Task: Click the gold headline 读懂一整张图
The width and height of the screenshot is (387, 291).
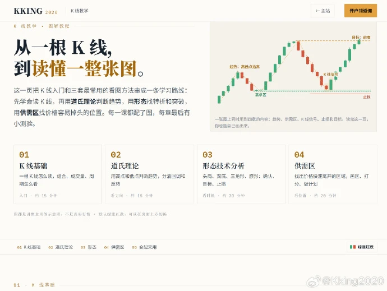Action: tap(84, 68)
